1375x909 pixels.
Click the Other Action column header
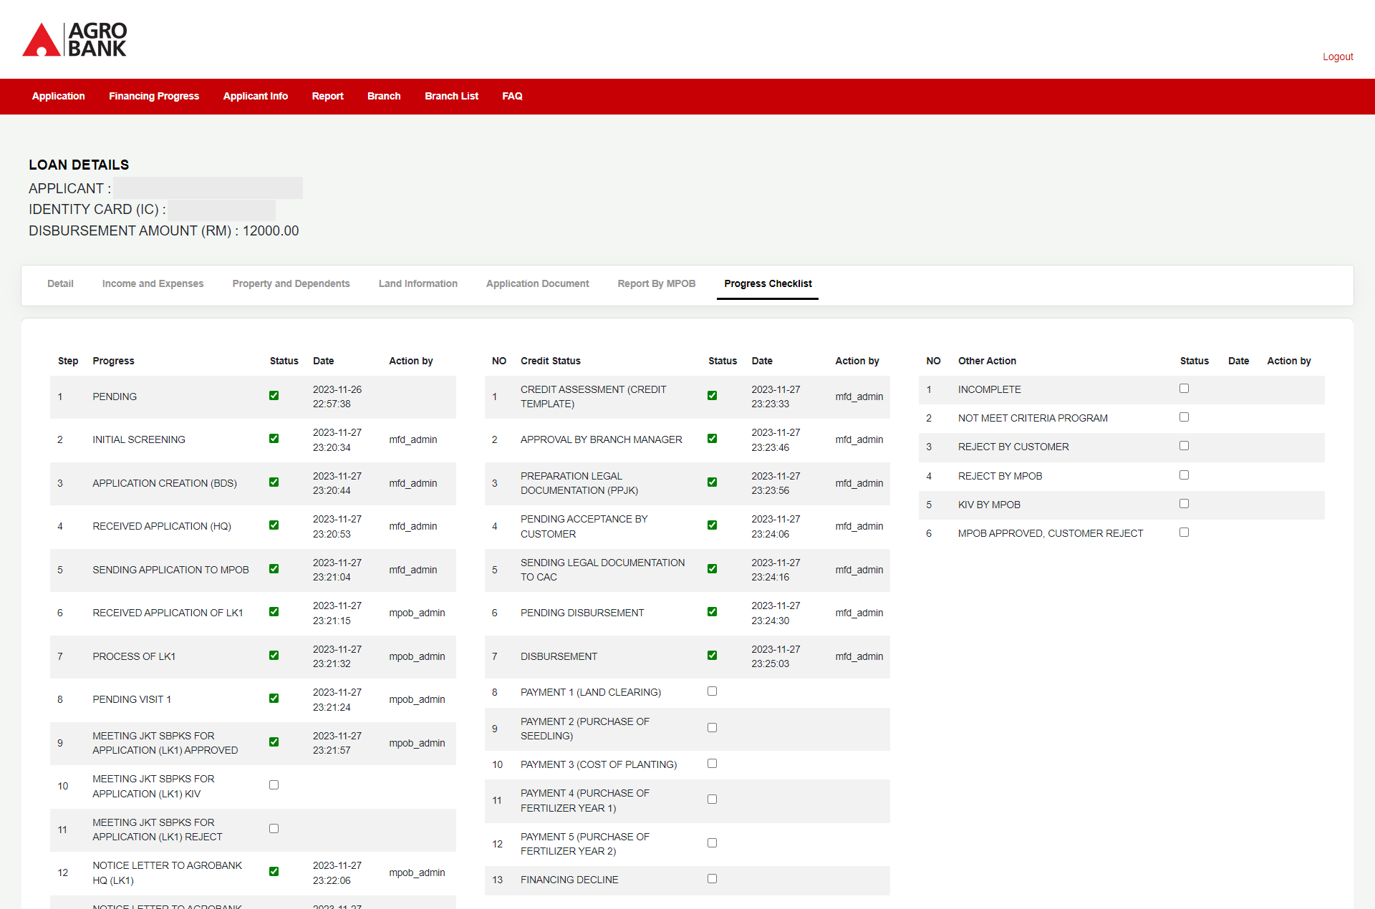[987, 361]
